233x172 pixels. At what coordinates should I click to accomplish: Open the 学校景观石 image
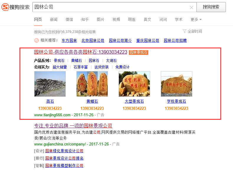[x=176, y=84]
